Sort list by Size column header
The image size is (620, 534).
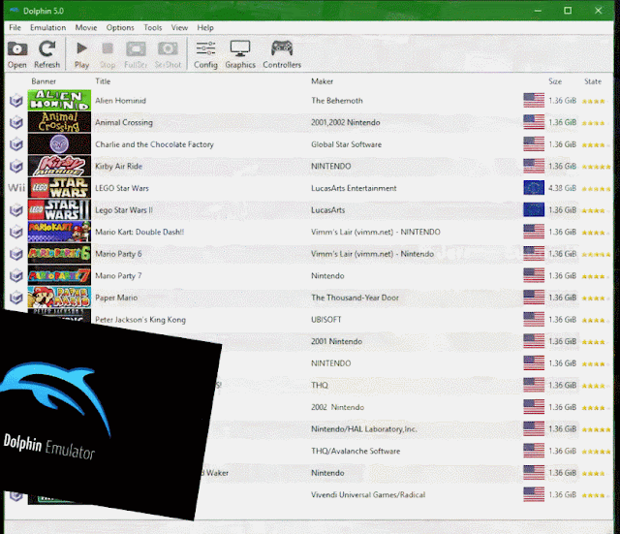(555, 81)
